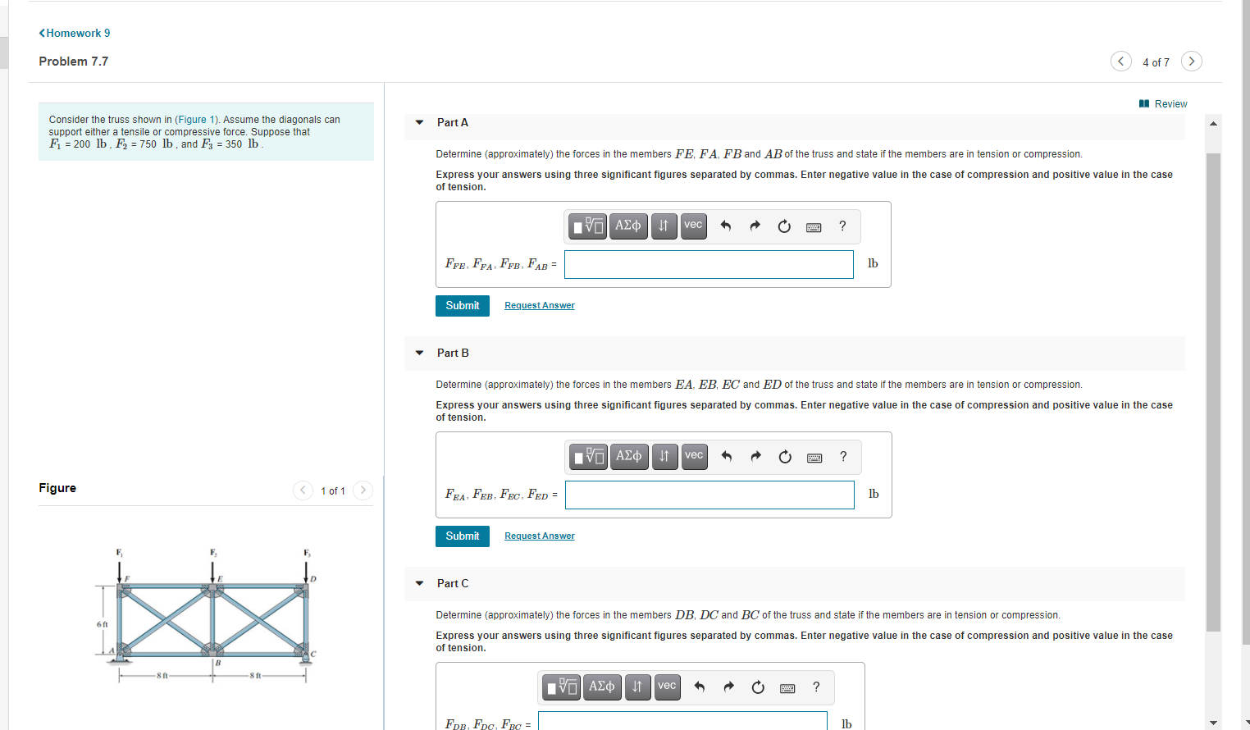Click the help question mark in Part B toolbar
This screenshot has width=1250, height=730.
[843, 456]
